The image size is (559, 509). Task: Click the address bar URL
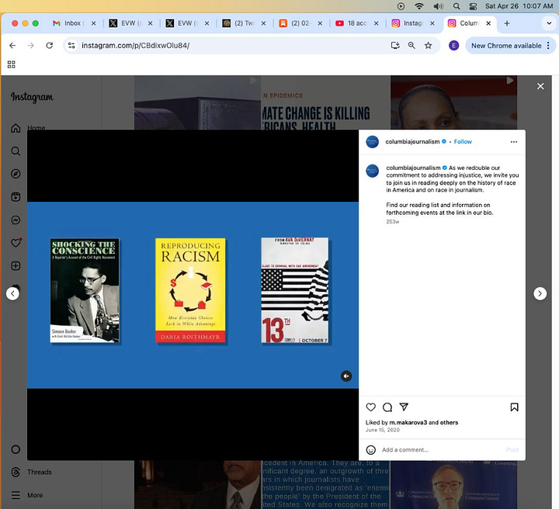click(135, 46)
